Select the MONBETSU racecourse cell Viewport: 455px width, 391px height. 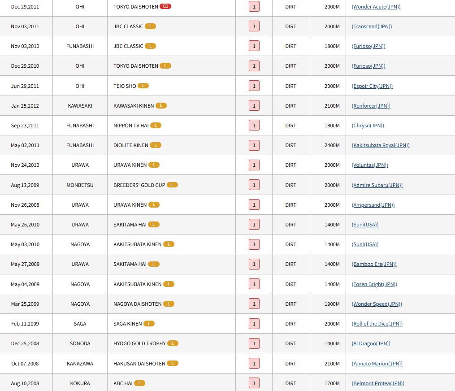tap(80, 185)
